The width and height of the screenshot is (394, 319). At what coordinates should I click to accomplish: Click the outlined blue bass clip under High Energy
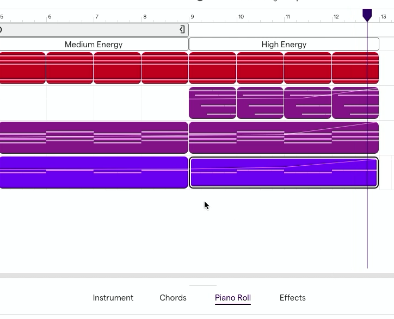(284, 172)
